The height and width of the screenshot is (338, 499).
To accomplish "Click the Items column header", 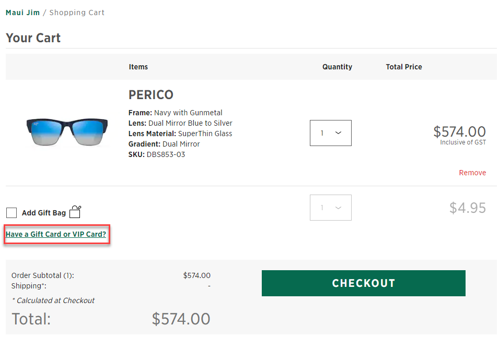I will click(x=138, y=67).
